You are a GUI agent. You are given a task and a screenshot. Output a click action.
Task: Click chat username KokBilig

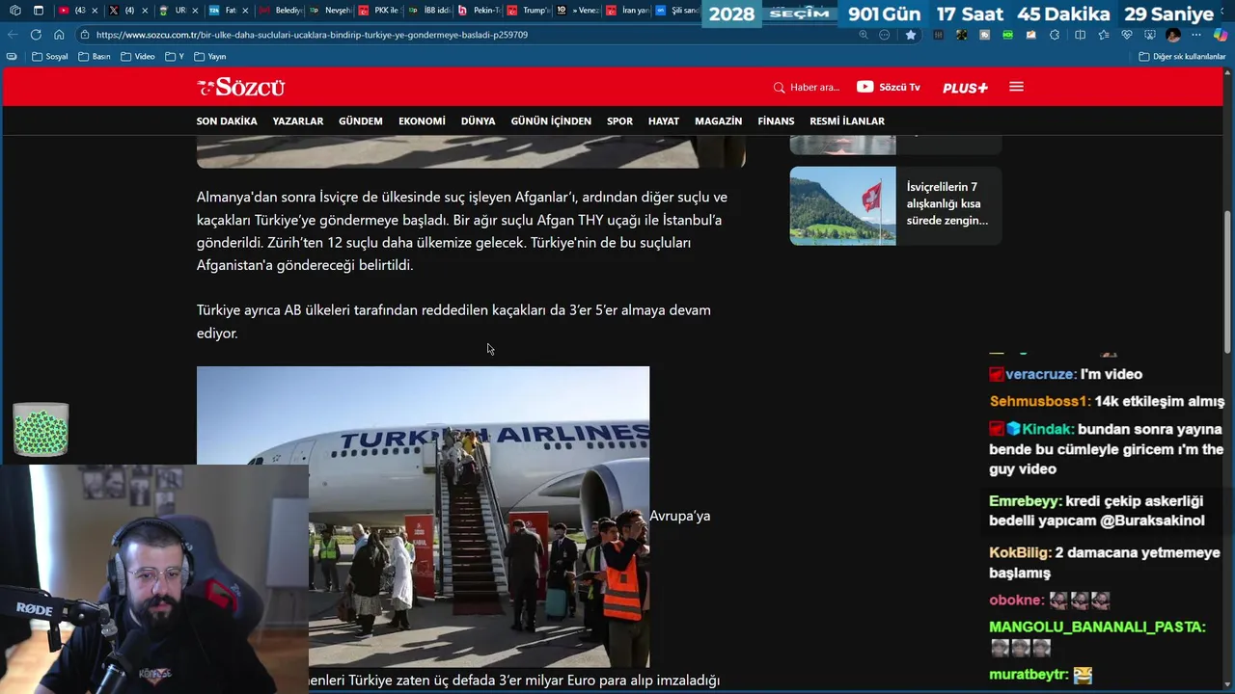click(1020, 553)
